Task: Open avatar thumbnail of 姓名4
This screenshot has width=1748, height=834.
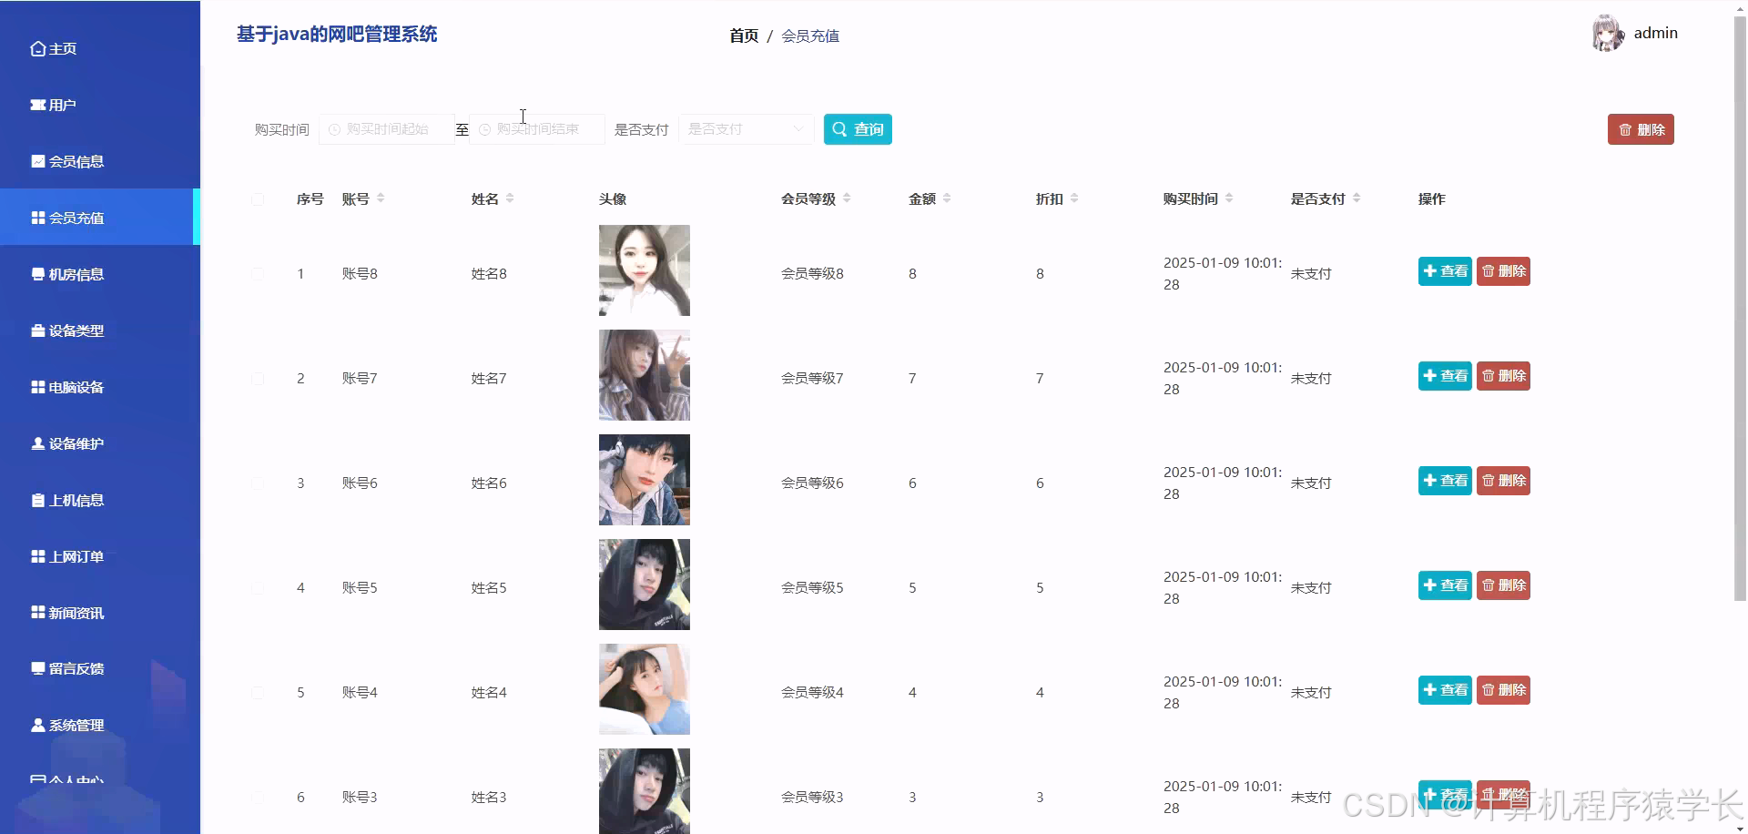Action: click(645, 689)
